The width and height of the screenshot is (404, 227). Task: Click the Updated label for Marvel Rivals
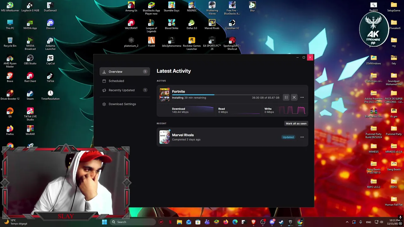288,137
